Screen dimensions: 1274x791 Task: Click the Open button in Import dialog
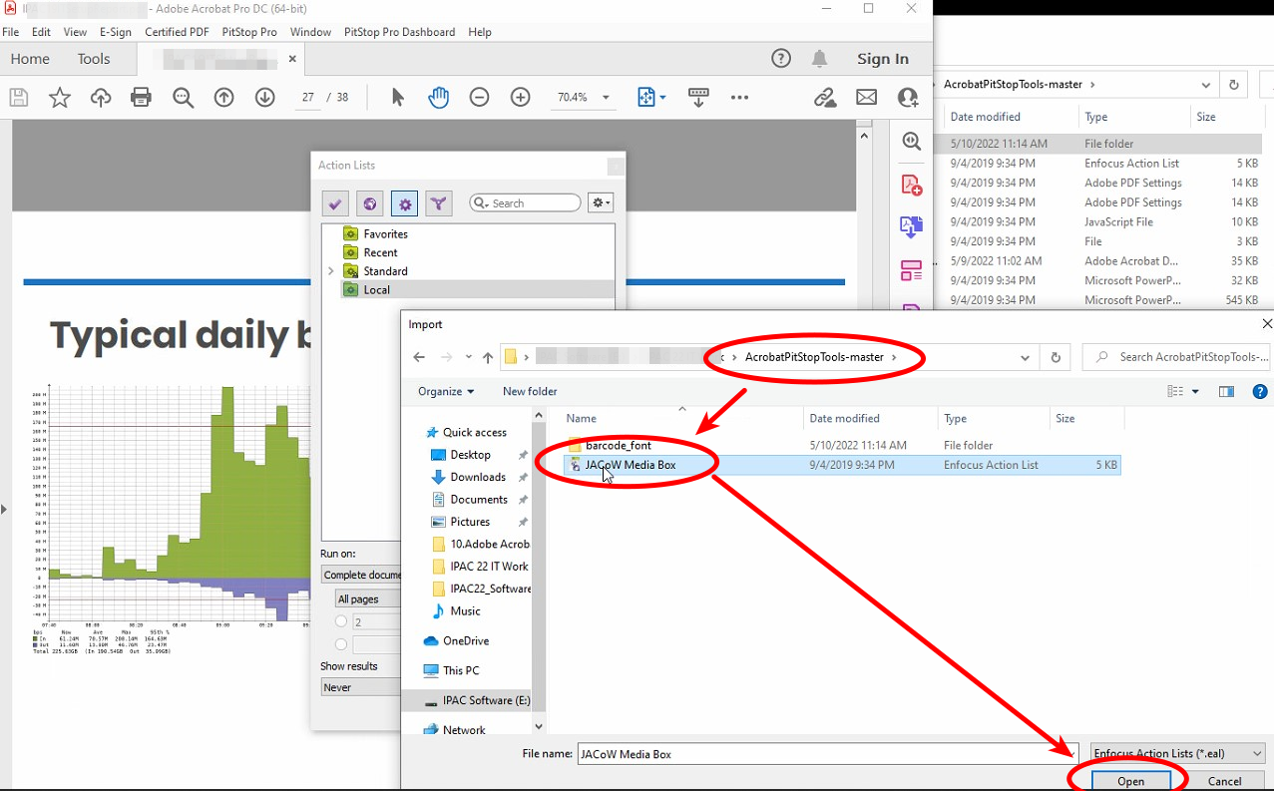click(x=1130, y=782)
